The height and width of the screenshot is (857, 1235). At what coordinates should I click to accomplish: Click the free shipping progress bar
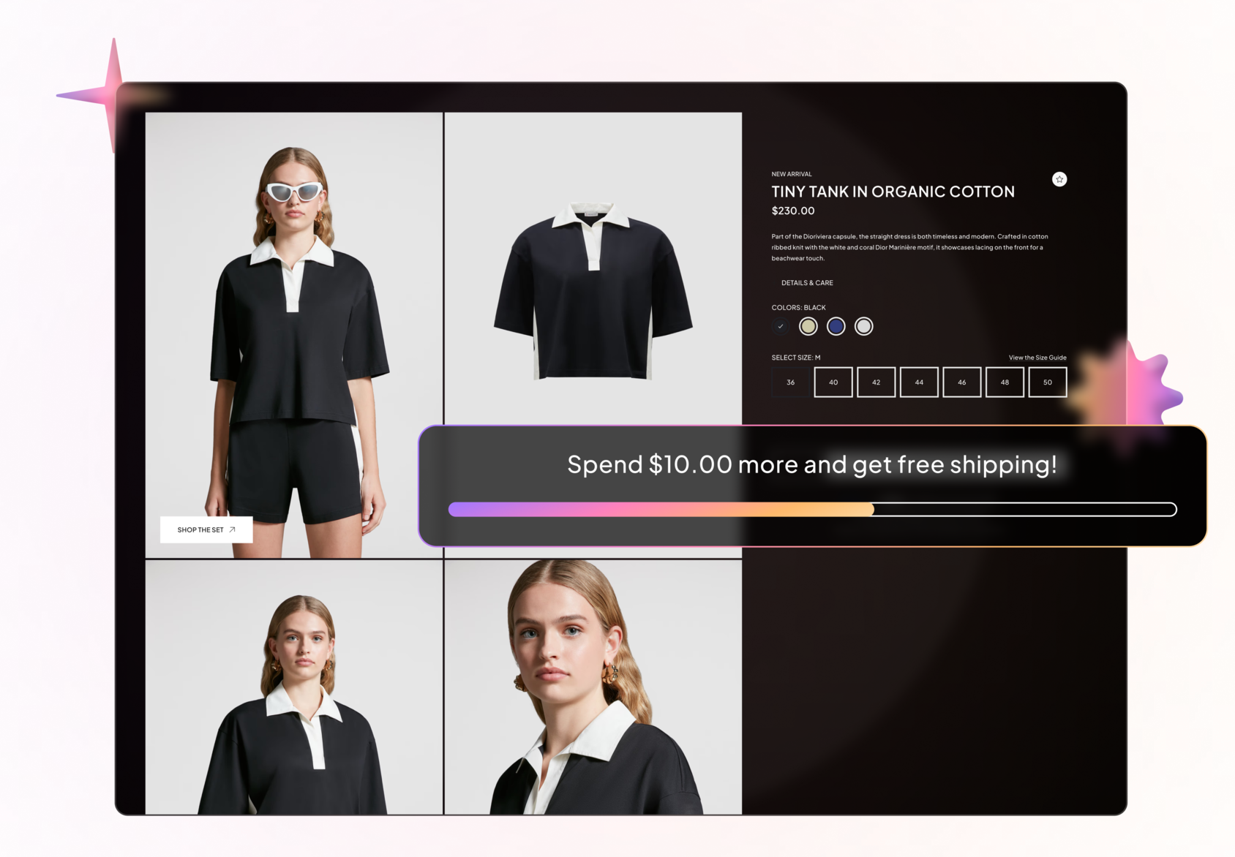point(812,510)
